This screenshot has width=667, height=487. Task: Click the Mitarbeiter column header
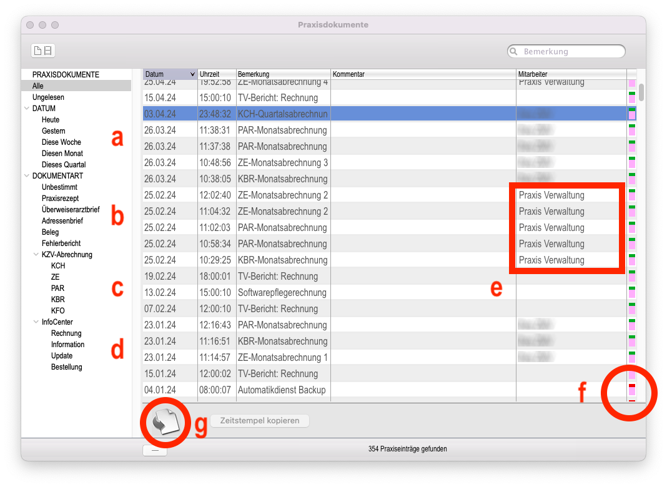(570, 74)
